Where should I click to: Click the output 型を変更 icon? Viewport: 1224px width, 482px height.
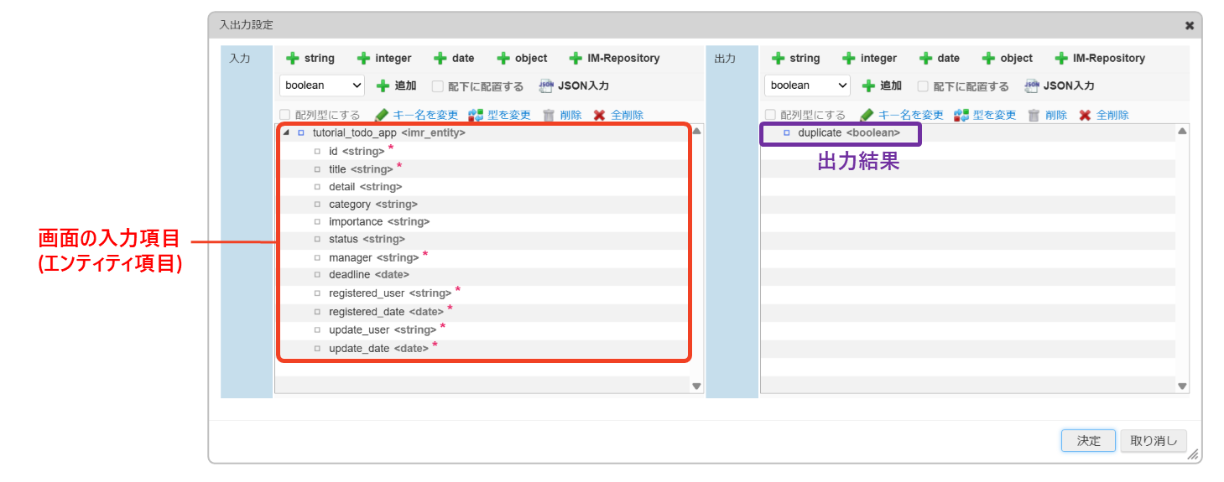pyautogui.click(x=961, y=115)
